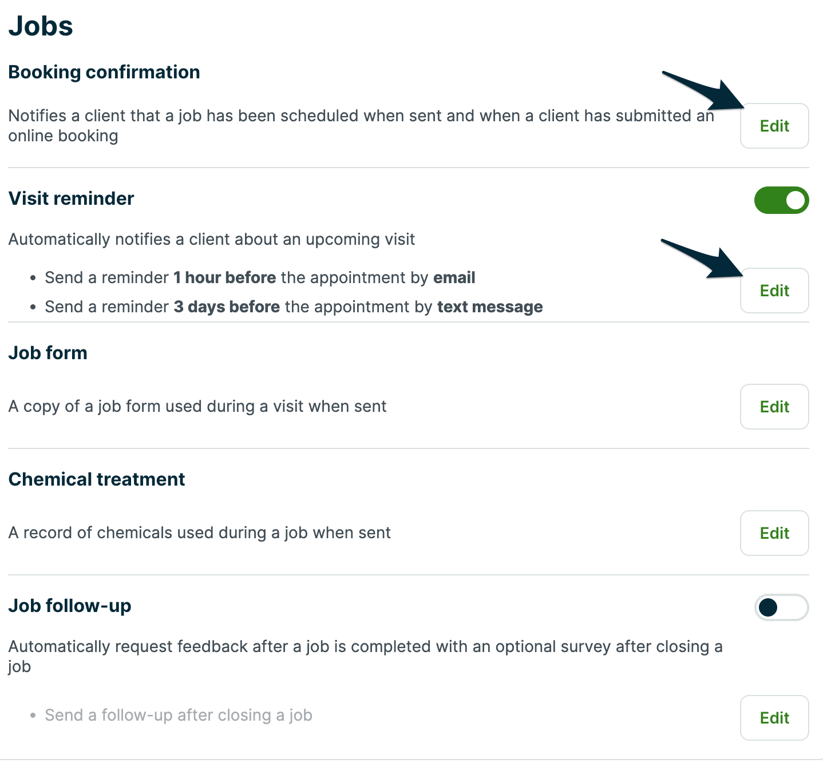This screenshot has width=823, height=763.
Task: Click the Job follow-up section title
Action: [70, 606]
